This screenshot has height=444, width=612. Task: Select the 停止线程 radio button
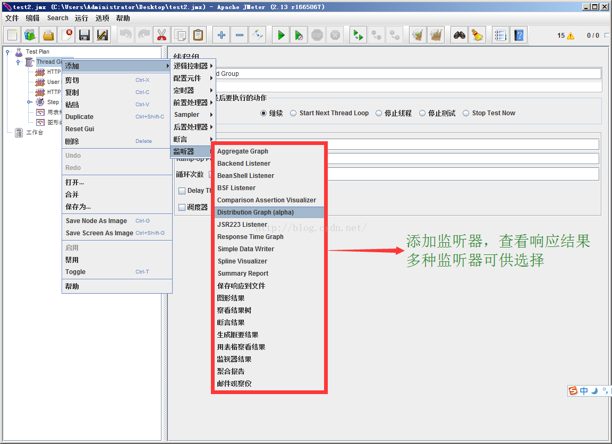(x=379, y=113)
